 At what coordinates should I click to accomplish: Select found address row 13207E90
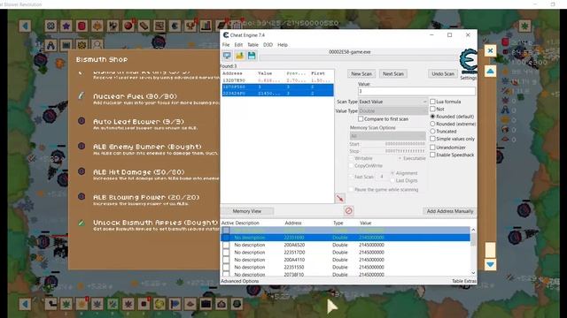[x=277, y=80]
